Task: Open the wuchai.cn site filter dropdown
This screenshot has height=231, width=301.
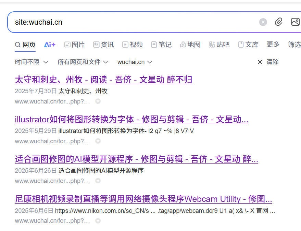Action: 135,62
